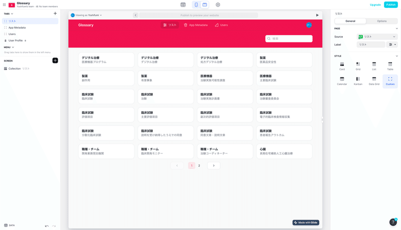This screenshot has height=230, width=401.
Task: Select App Metadata in the left sidebar
Action: [30, 27]
